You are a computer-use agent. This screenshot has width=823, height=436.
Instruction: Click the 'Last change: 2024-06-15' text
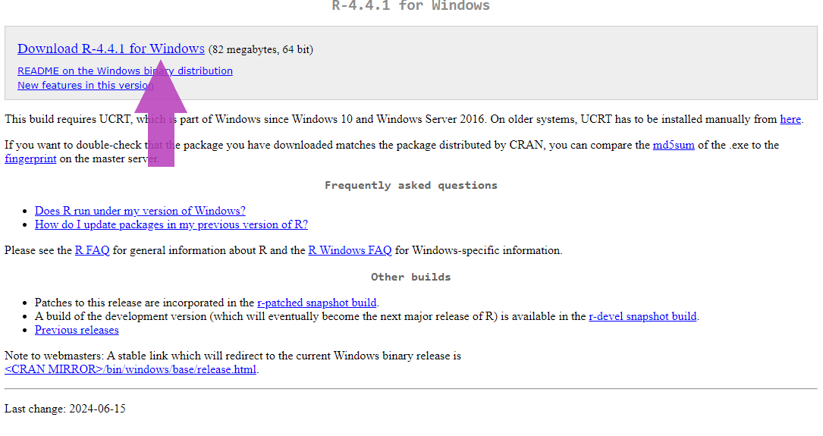point(65,409)
